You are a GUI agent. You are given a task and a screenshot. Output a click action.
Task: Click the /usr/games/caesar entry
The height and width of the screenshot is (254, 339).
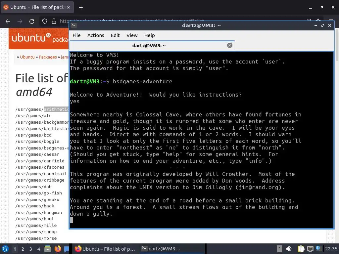(x=37, y=154)
